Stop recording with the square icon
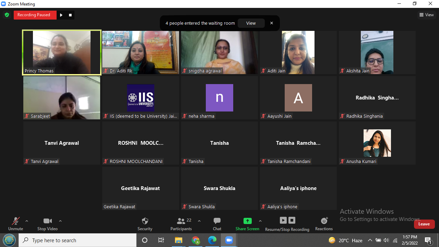The width and height of the screenshot is (439, 247). point(70,15)
